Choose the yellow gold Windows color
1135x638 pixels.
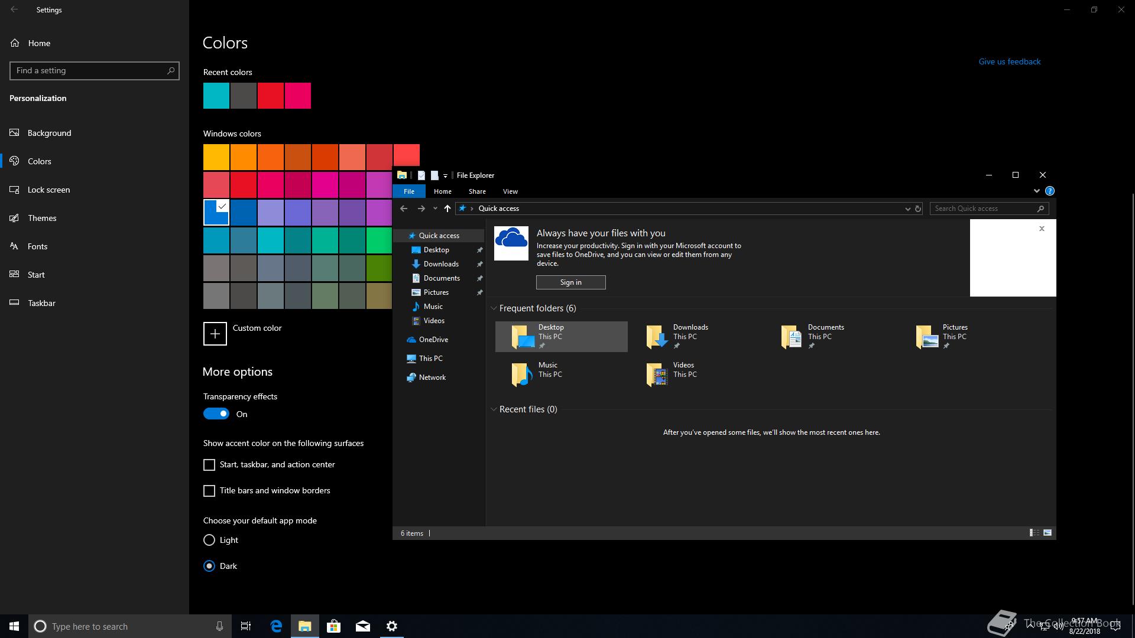pyautogui.click(x=216, y=157)
